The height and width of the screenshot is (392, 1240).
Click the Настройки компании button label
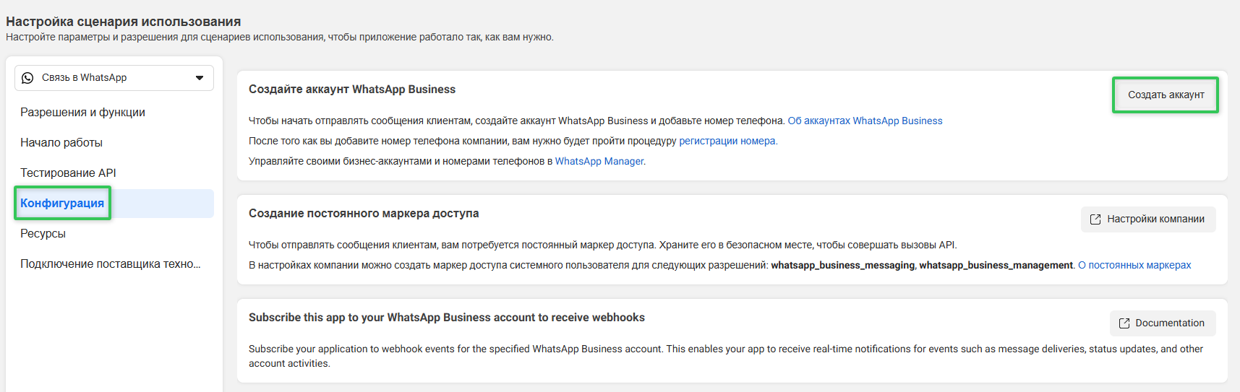click(1155, 219)
